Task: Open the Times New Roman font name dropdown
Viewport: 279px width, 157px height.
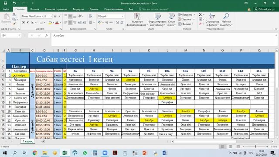Action: click(42, 17)
